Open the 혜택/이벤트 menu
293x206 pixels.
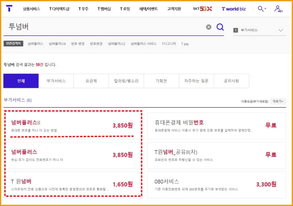coord(149,9)
